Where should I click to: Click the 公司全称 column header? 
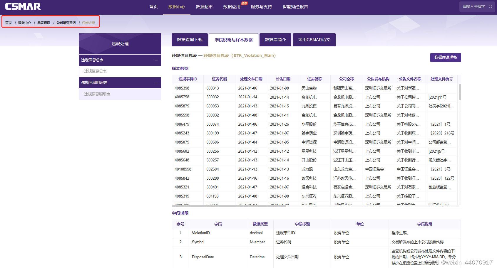pos(347,79)
